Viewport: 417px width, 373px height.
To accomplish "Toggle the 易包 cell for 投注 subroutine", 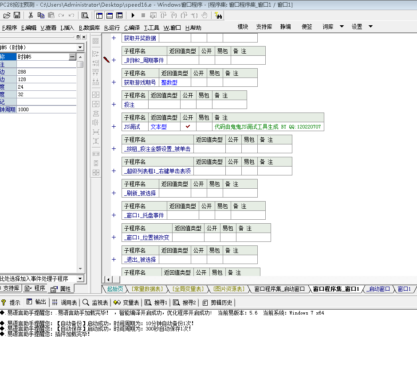I will (x=203, y=105).
